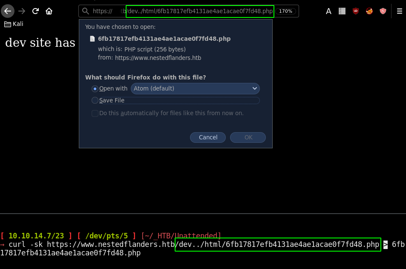Screen dimensions: 406x269
Task: Go to the Home page icon
Action: (x=49, y=11)
